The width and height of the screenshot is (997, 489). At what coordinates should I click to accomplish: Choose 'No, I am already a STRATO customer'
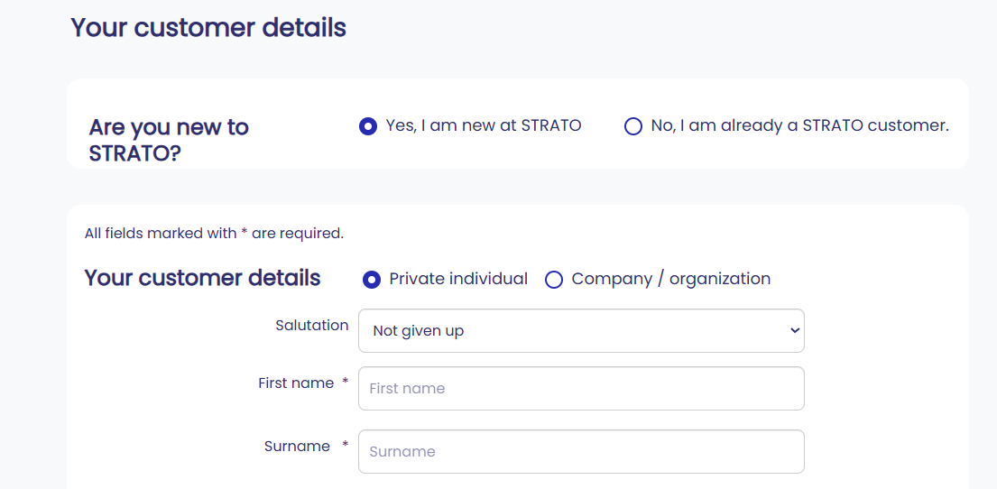click(x=633, y=126)
